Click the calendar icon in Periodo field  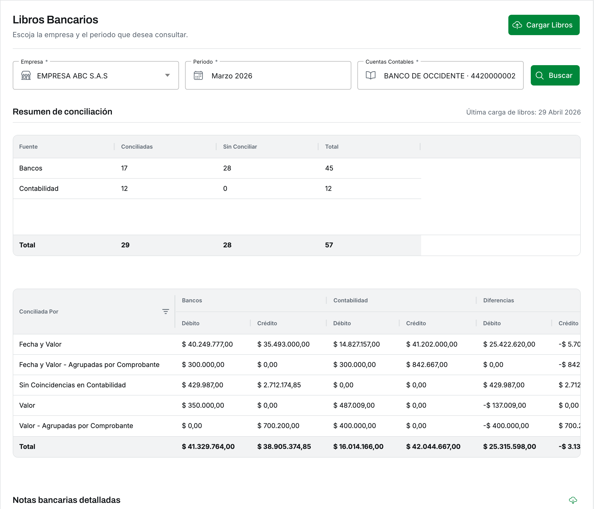tap(198, 76)
